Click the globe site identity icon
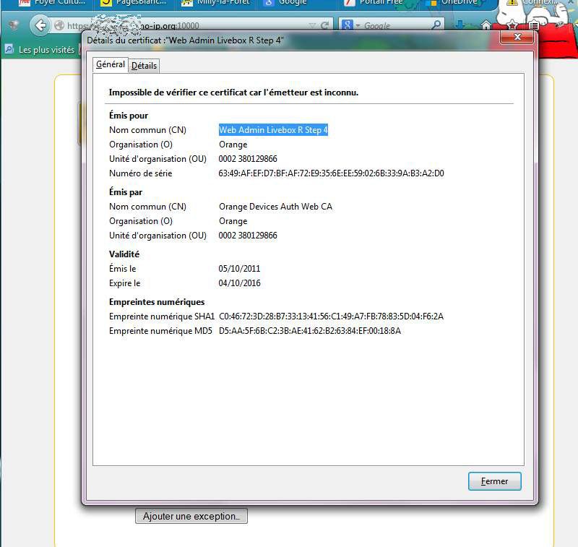The width and height of the screenshot is (578, 547). tap(59, 25)
